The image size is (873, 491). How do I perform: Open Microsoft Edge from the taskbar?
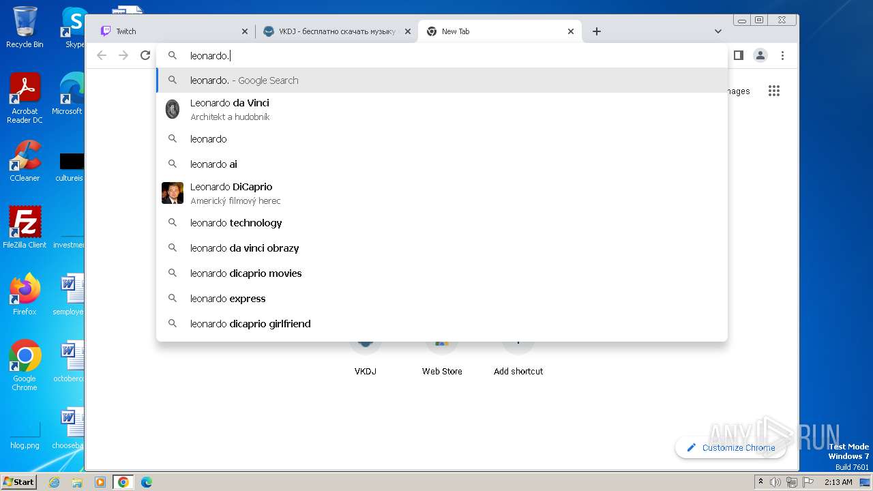pos(147,482)
